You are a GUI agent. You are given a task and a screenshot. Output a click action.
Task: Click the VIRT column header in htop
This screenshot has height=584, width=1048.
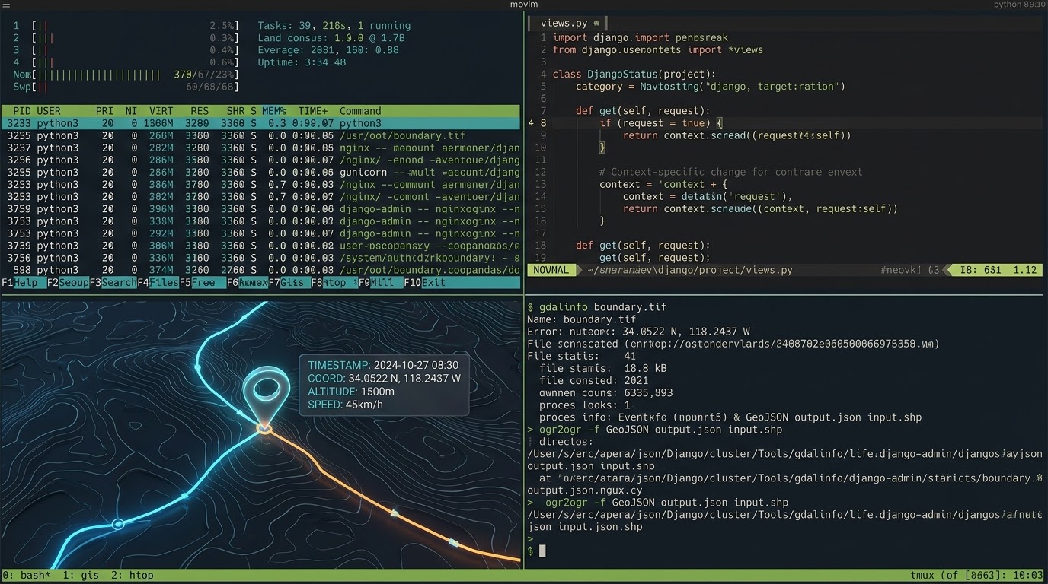click(x=161, y=111)
